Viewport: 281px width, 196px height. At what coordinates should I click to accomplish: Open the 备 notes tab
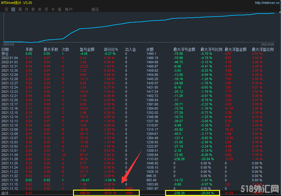click(59, 9)
